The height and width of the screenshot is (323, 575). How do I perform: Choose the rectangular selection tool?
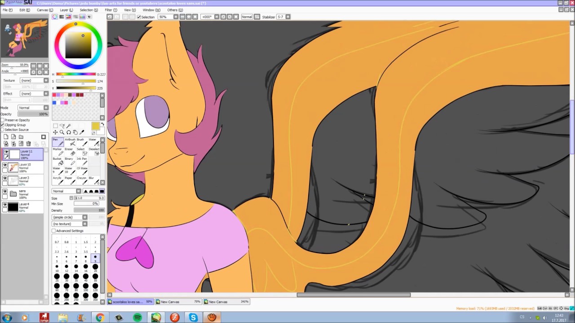pos(55,126)
